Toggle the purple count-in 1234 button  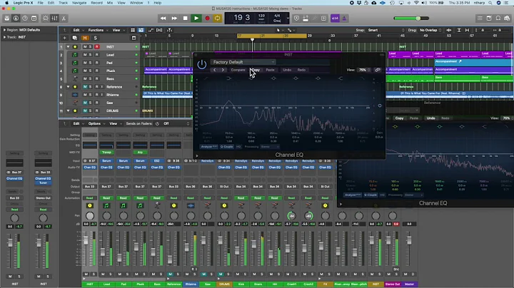pos(335,19)
